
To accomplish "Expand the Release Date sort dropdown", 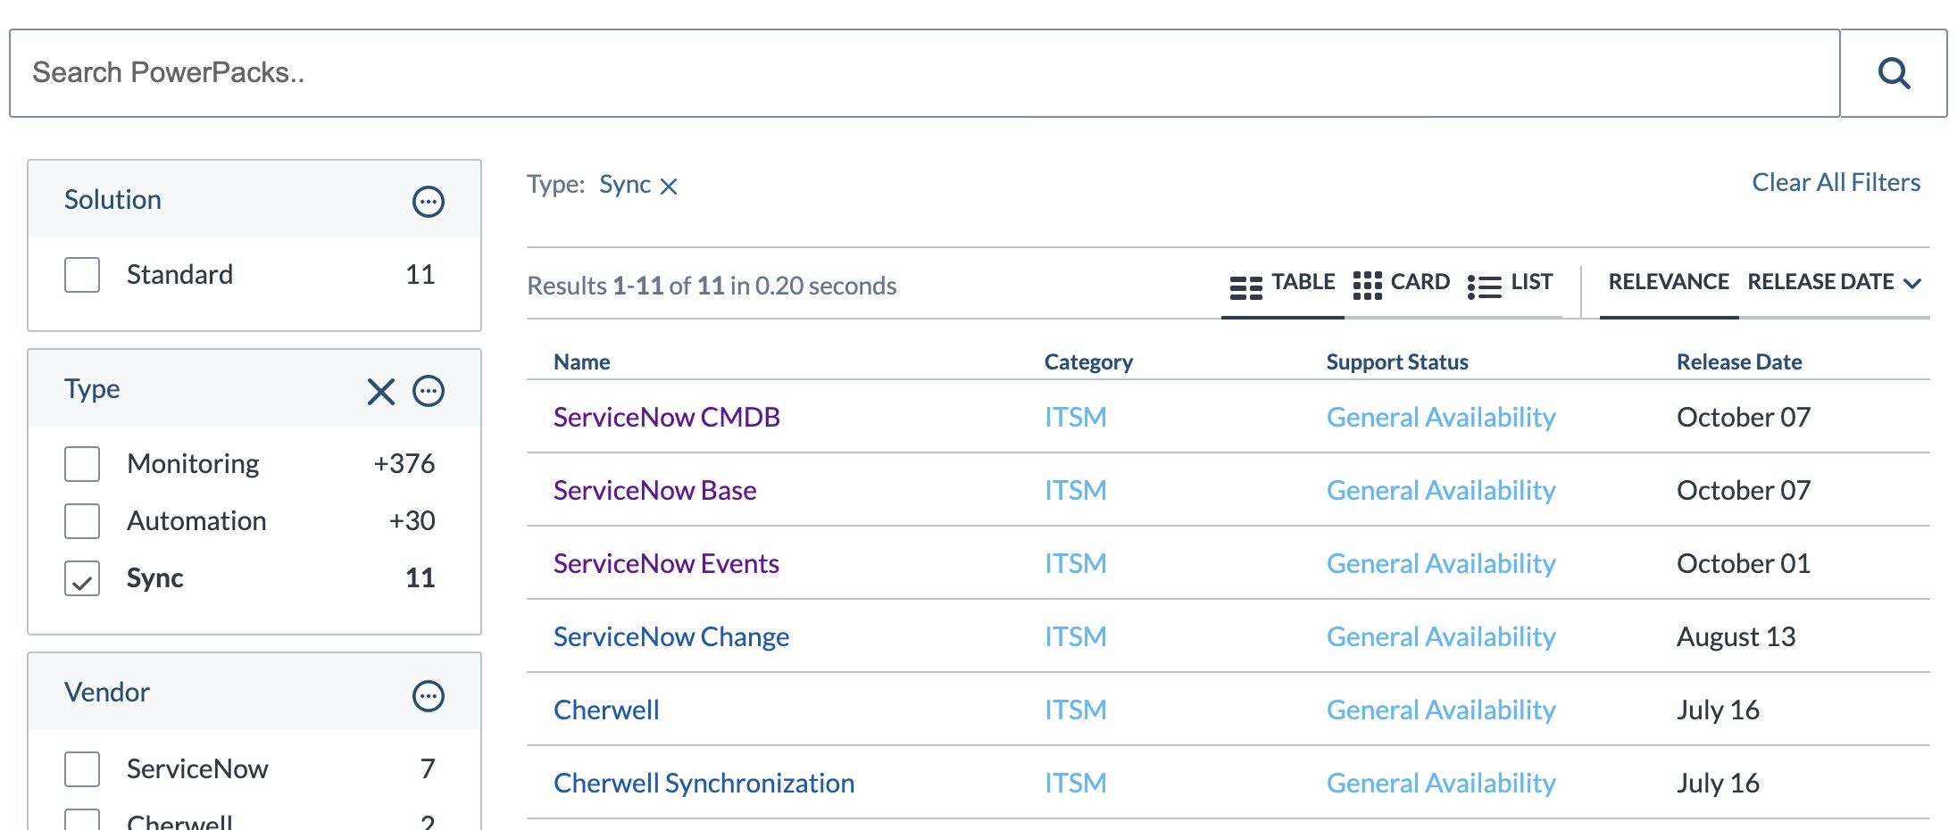I will point(1834,283).
